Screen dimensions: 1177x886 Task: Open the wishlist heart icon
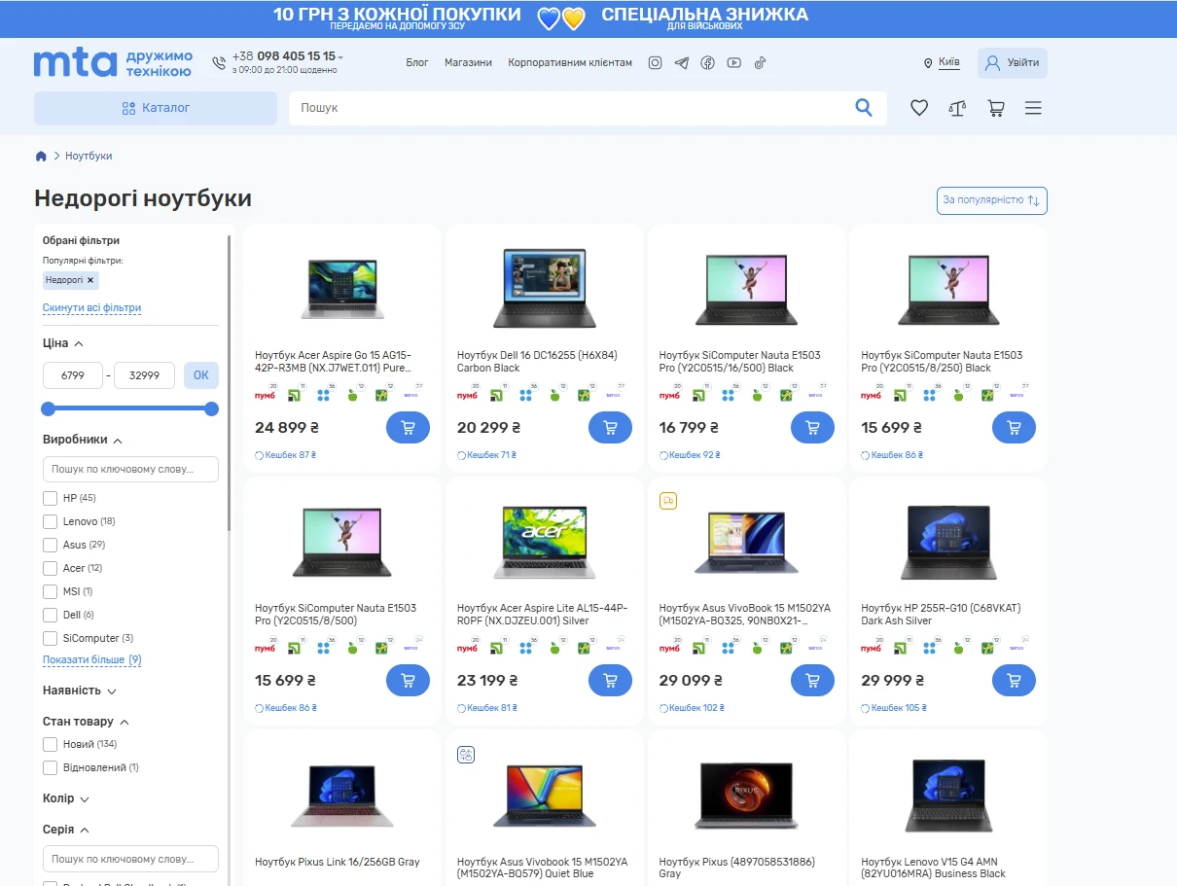click(x=919, y=108)
